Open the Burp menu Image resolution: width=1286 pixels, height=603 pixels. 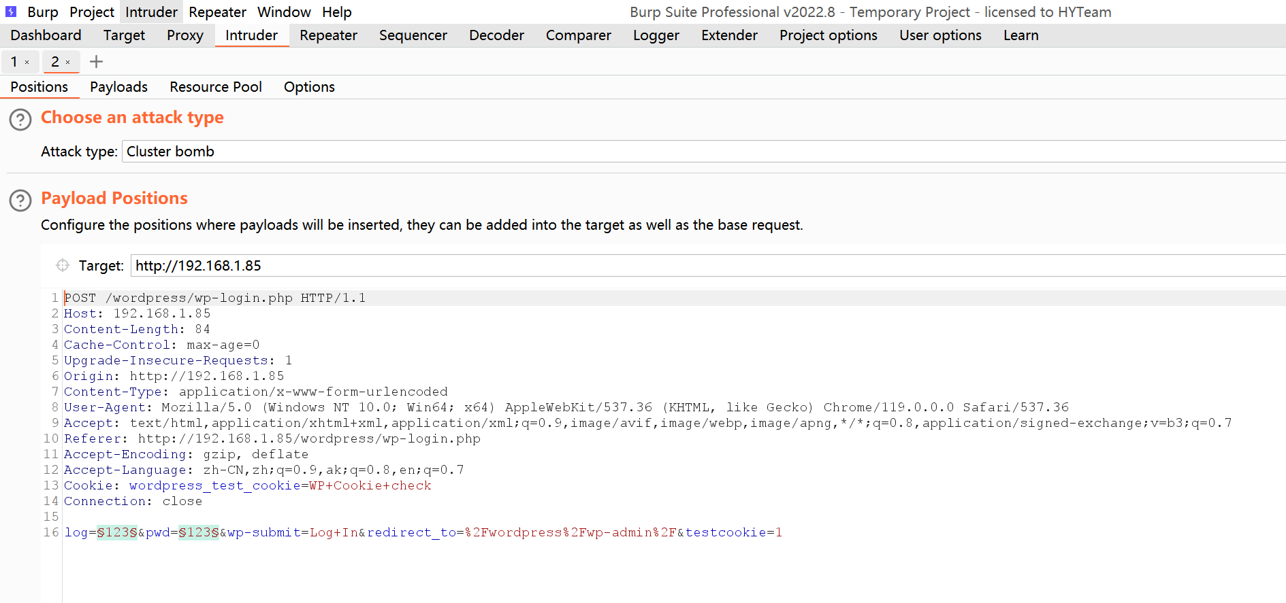pyautogui.click(x=43, y=12)
